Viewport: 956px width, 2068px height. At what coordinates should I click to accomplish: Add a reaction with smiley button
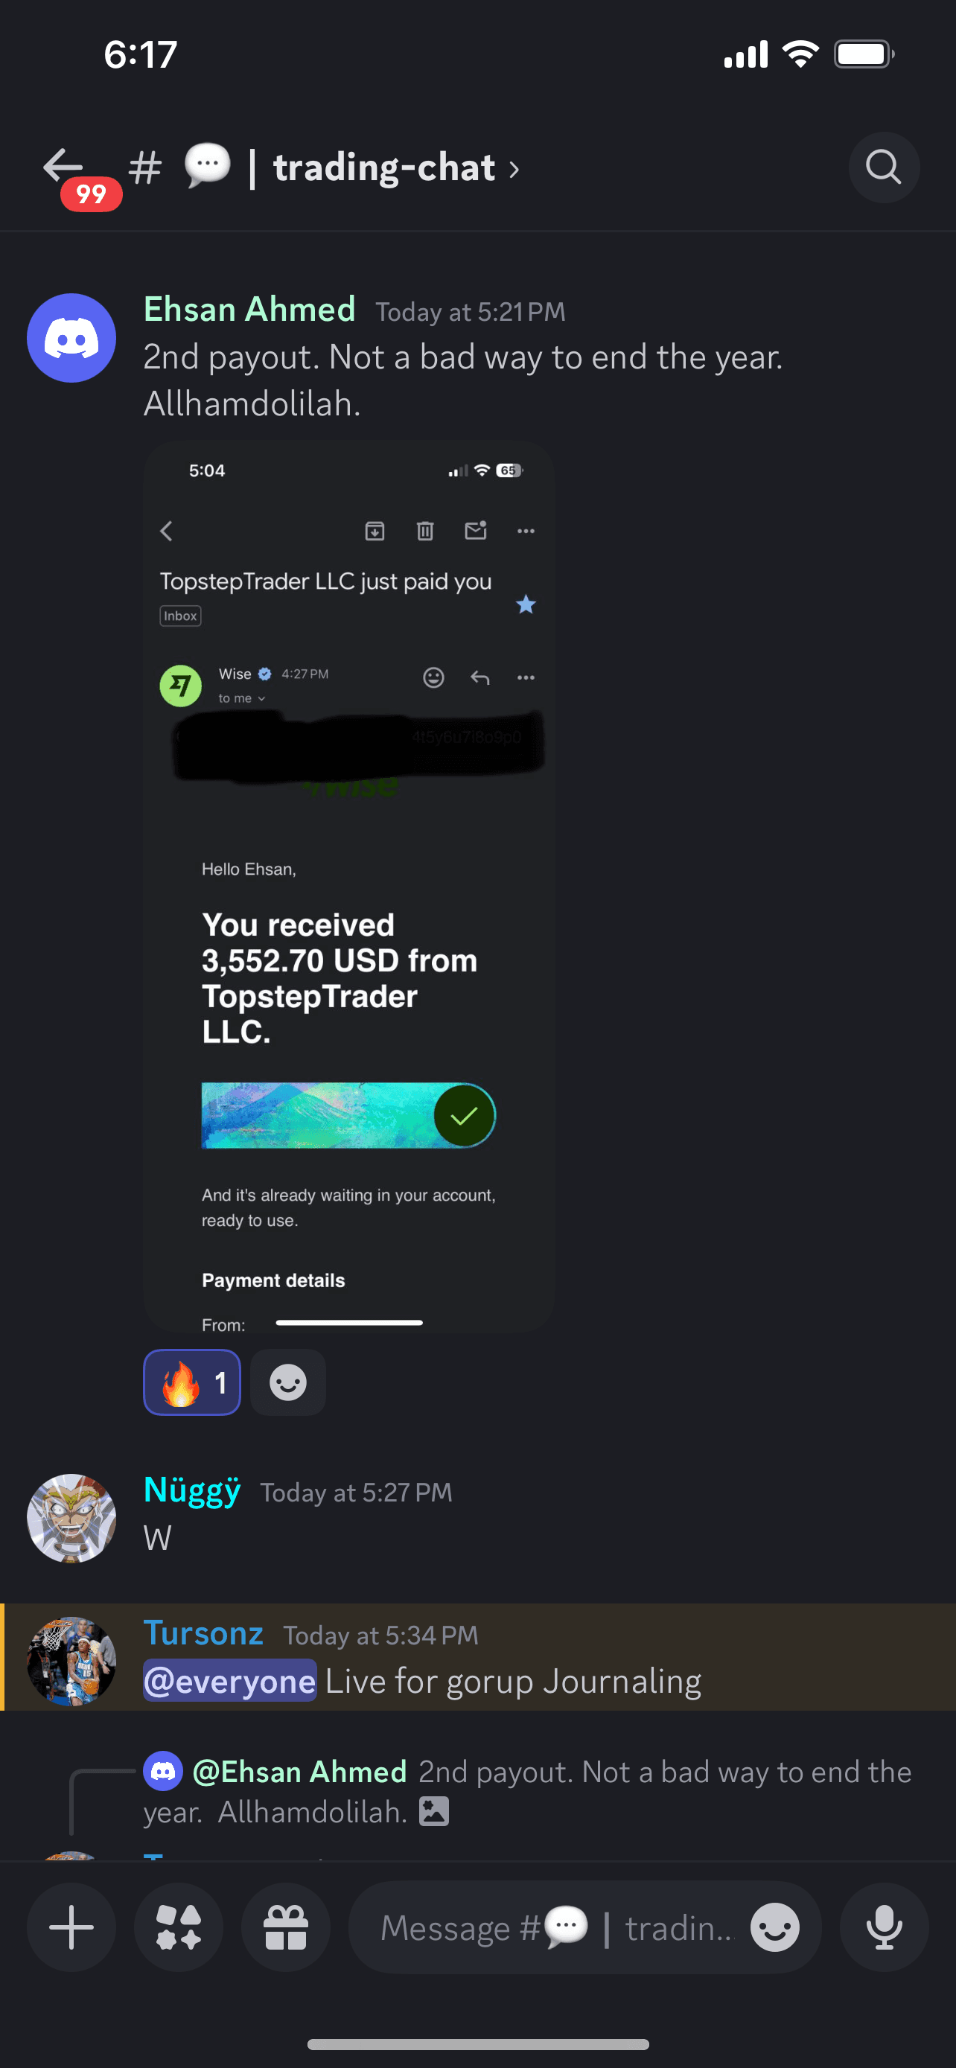(288, 1382)
